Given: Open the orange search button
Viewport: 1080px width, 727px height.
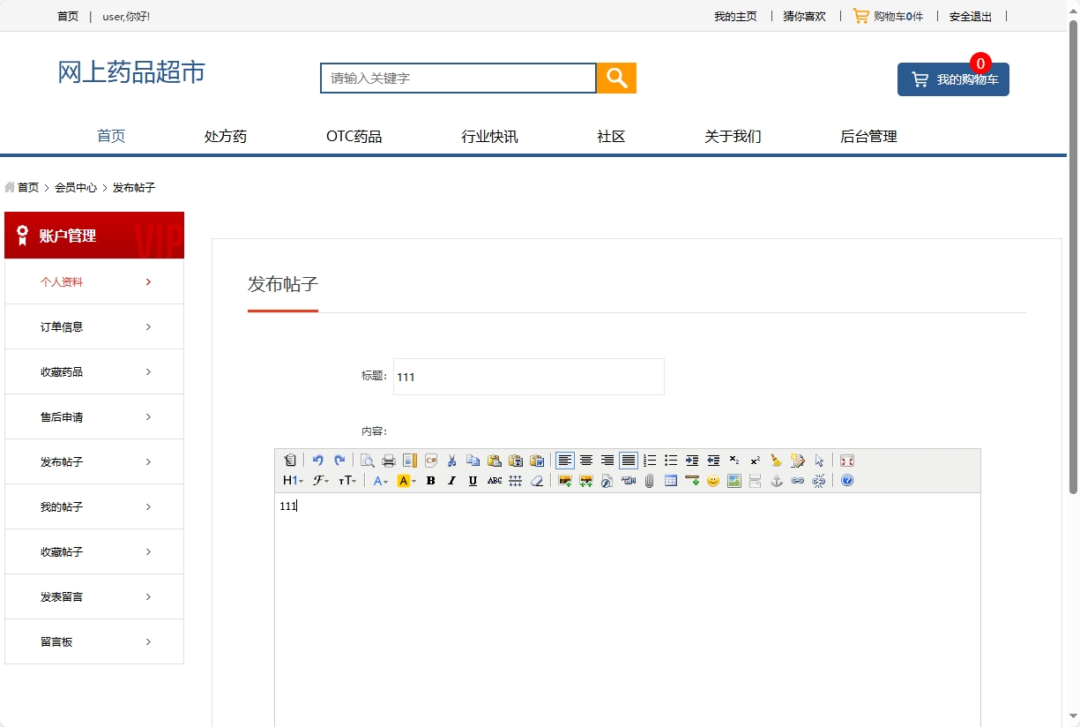Looking at the screenshot, I should [615, 78].
